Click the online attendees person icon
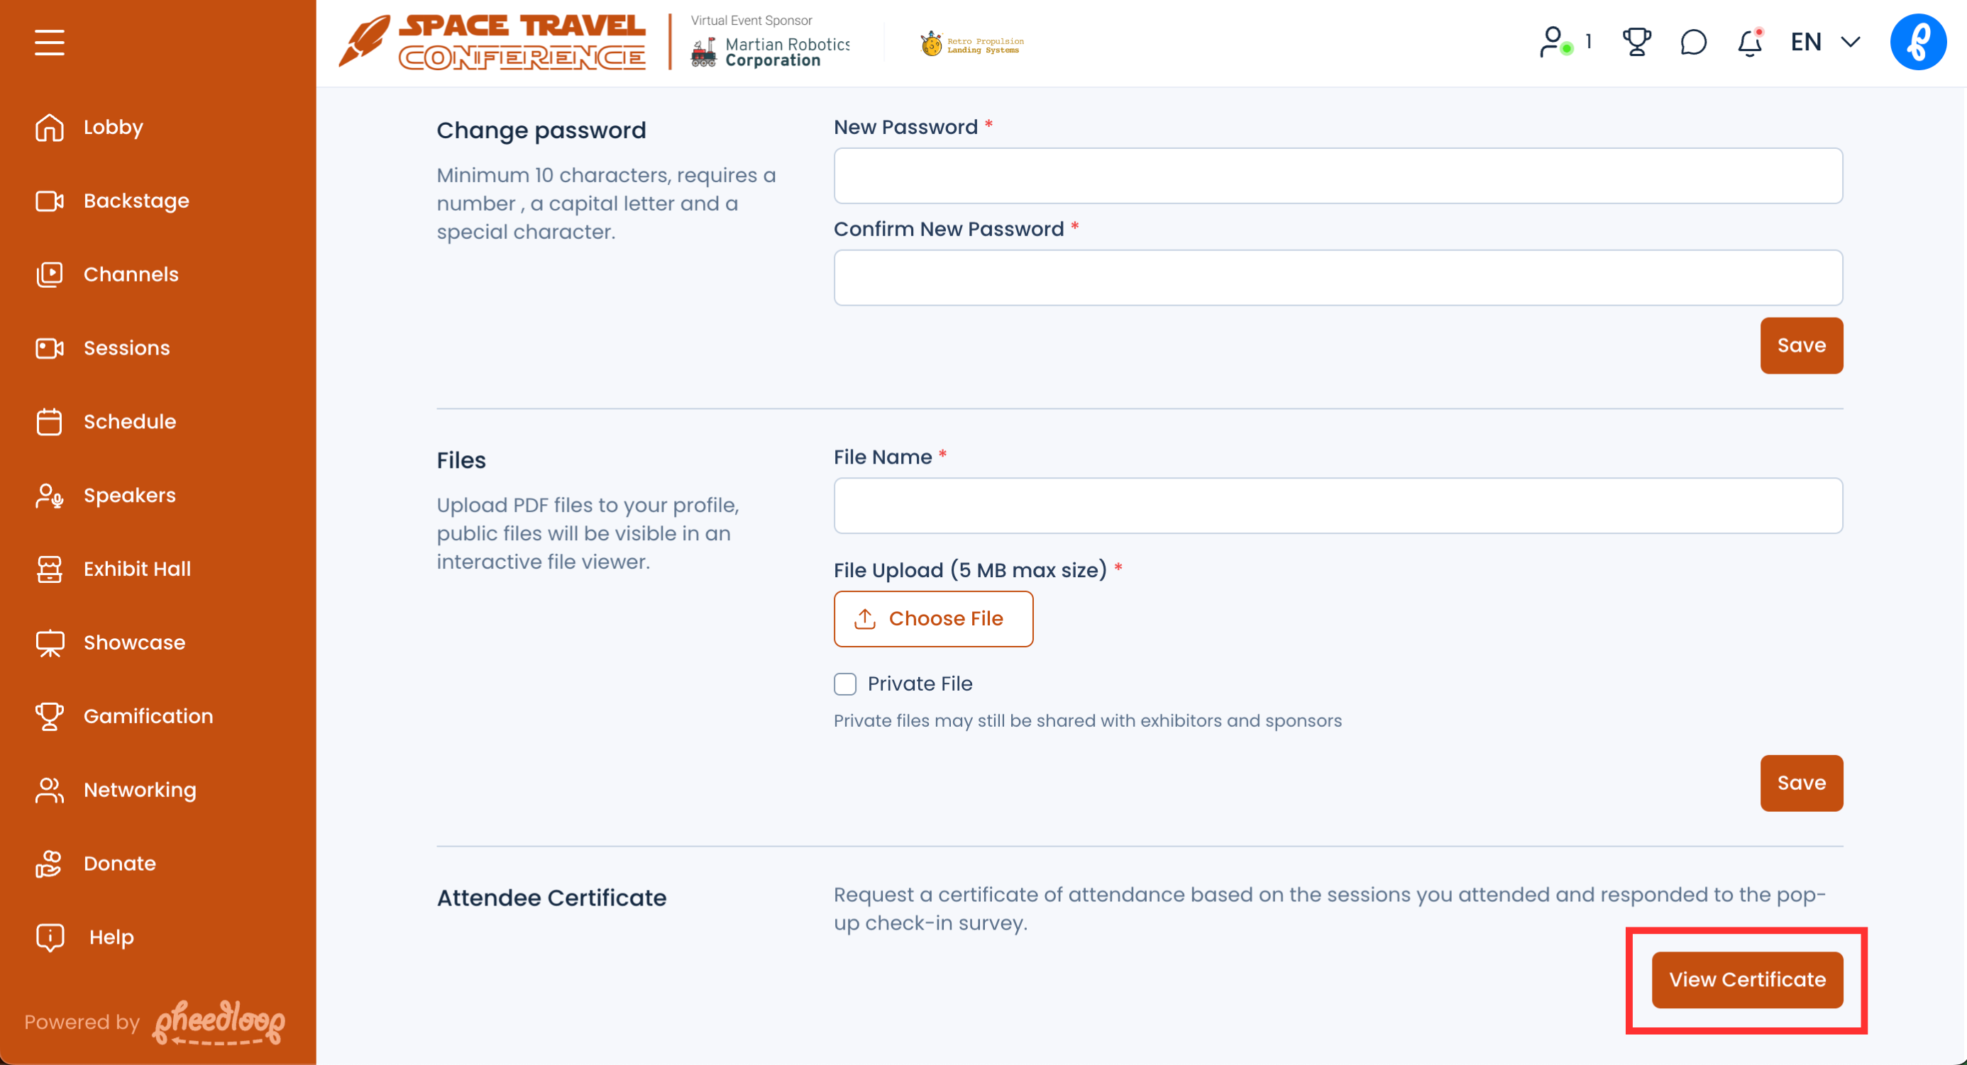Viewport: 1967px width, 1065px height. pyautogui.click(x=1553, y=42)
